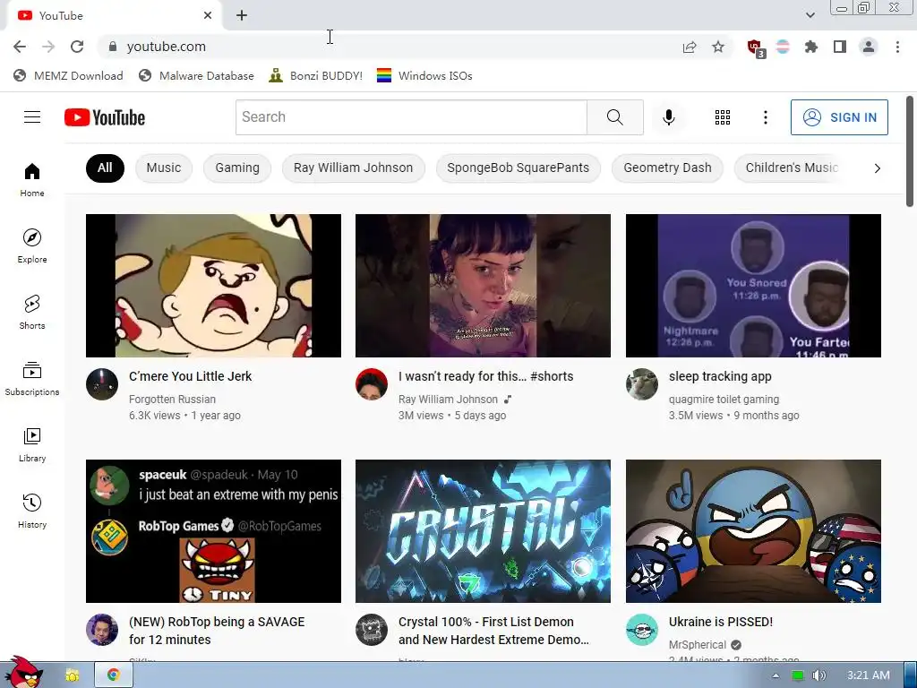Open MEMZ Download bookmark
This screenshot has height=688, width=917.
[68, 76]
